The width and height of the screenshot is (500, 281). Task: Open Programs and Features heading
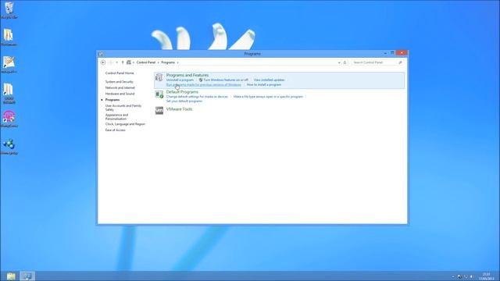[x=187, y=75]
